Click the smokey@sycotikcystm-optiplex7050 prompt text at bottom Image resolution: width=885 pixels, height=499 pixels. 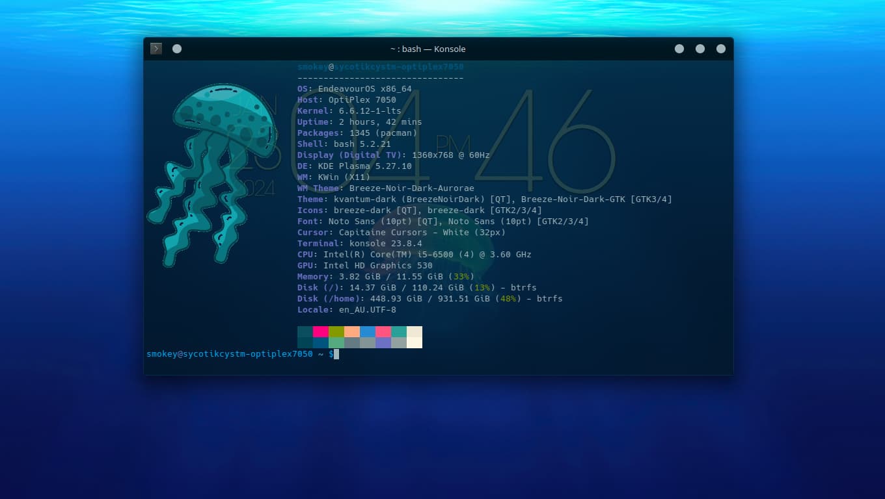[x=229, y=354]
